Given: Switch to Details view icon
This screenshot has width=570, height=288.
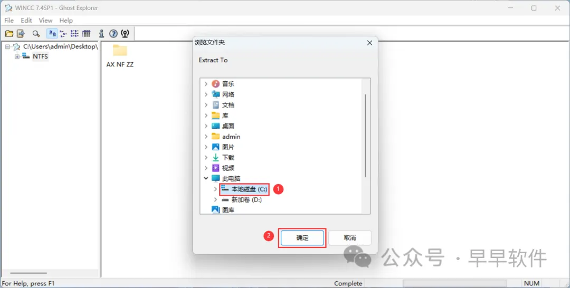Looking at the screenshot, I should tap(86, 34).
